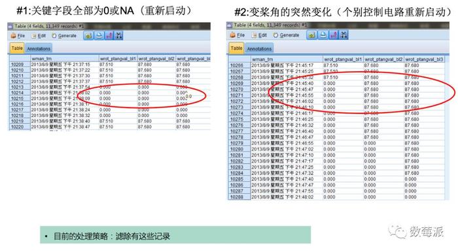Open File menu in #1 reboot table window
The width and height of the screenshot is (458, 252).
(18, 36)
